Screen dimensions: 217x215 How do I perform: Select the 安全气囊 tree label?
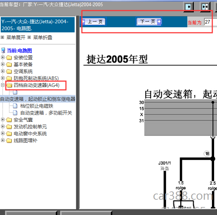point(23,120)
